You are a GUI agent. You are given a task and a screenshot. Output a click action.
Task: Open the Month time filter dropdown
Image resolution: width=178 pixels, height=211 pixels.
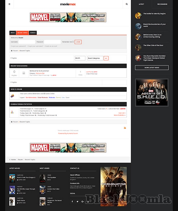tap(80, 58)
